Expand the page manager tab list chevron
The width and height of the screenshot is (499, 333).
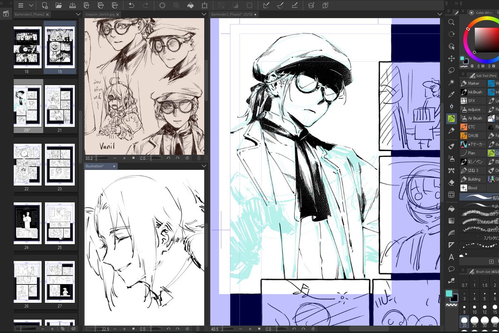pyautogui.click(x=78, y=14)
